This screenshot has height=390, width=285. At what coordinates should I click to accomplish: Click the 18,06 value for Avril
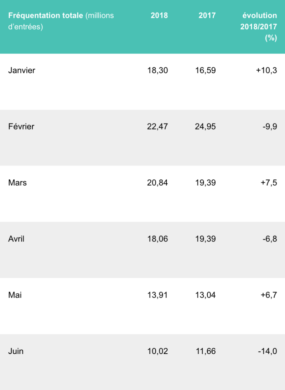(157, 239)
